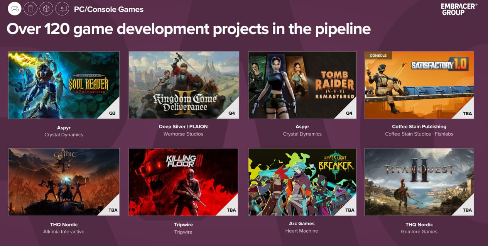Click the TBA badge on Killing Floor III
488x246 pixels.
(x=231, y=210)
